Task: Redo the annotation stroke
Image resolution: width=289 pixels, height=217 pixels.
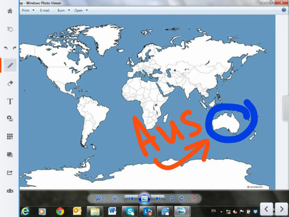Action: click(14, 48)
